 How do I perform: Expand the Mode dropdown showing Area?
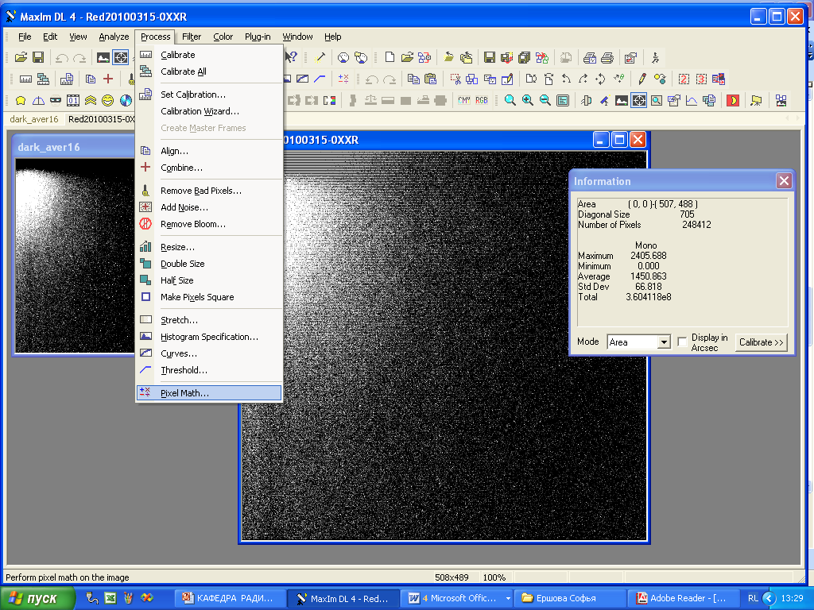click(664, 342)
